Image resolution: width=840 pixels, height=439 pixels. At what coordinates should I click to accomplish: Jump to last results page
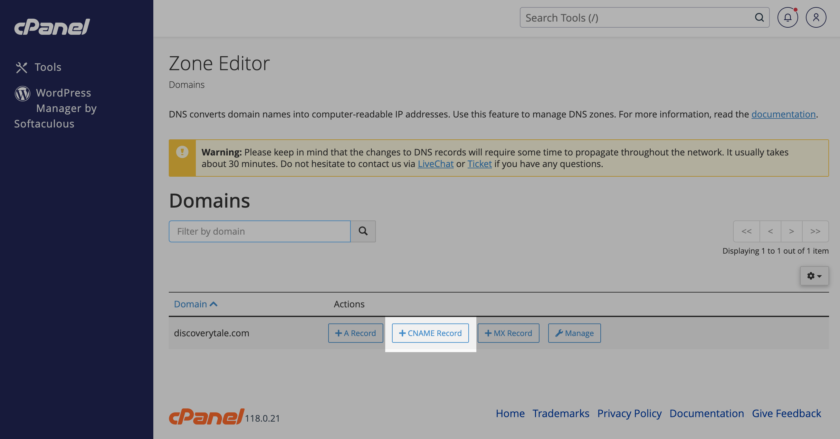tap(815, 231)
